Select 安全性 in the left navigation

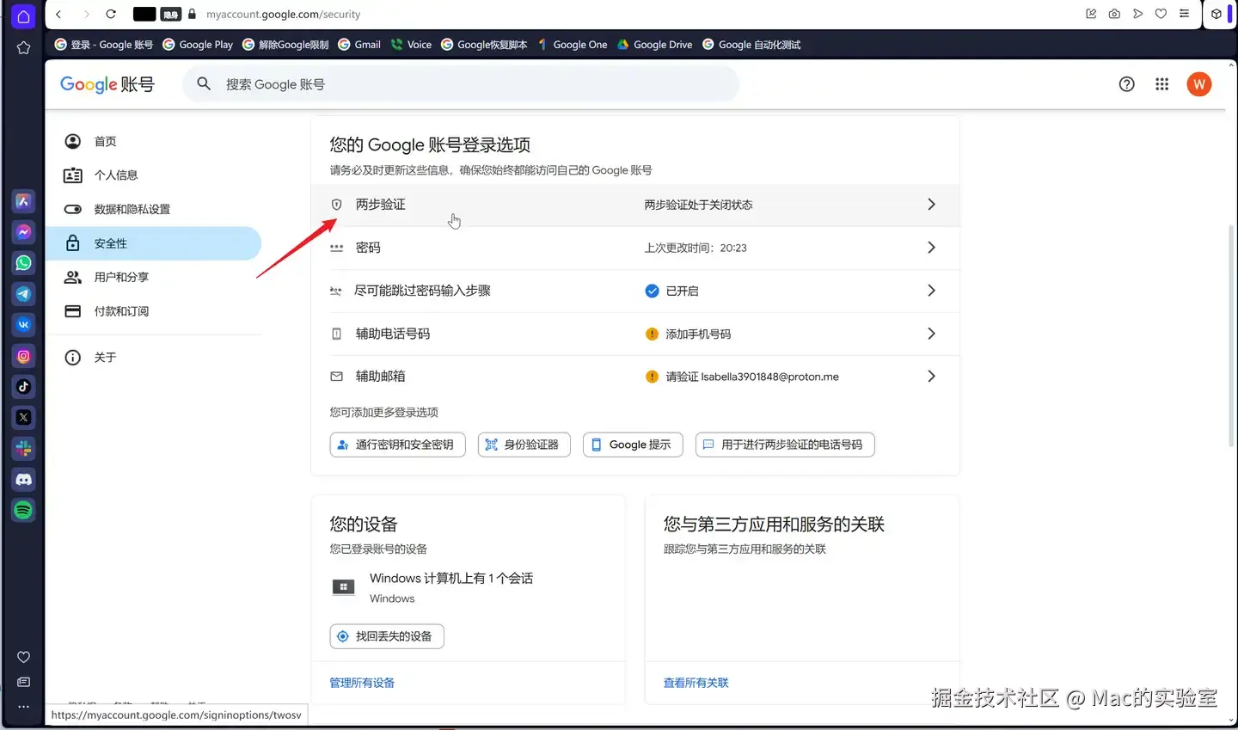tap(153, 243)
